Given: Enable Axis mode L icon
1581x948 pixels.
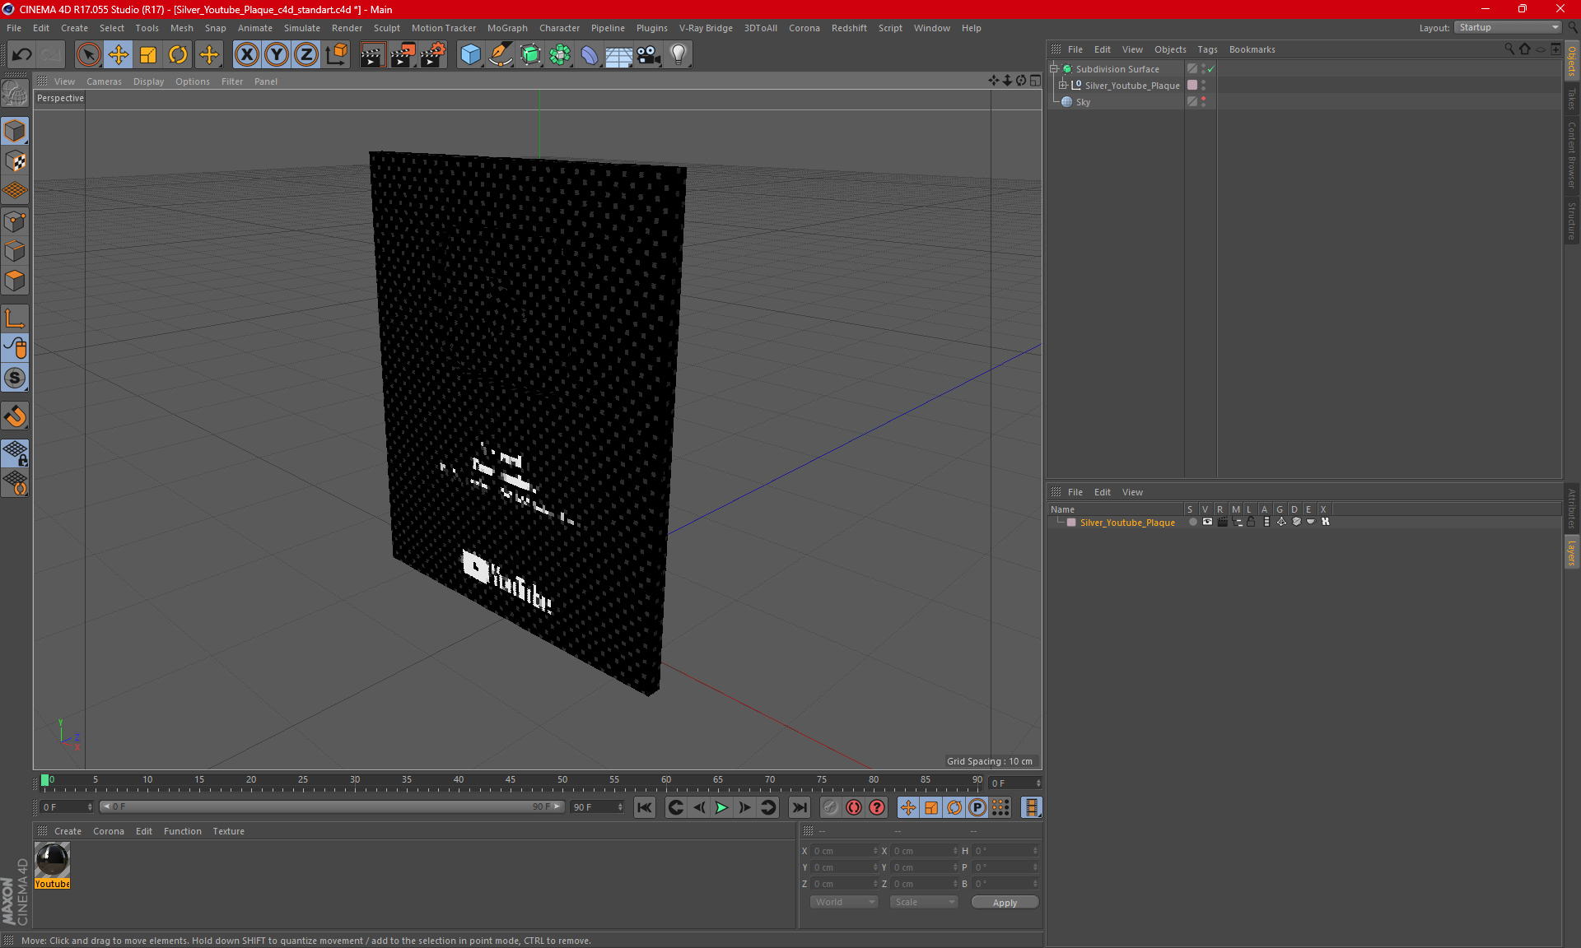Looking at the screenshot, I should tap(15, 318).
